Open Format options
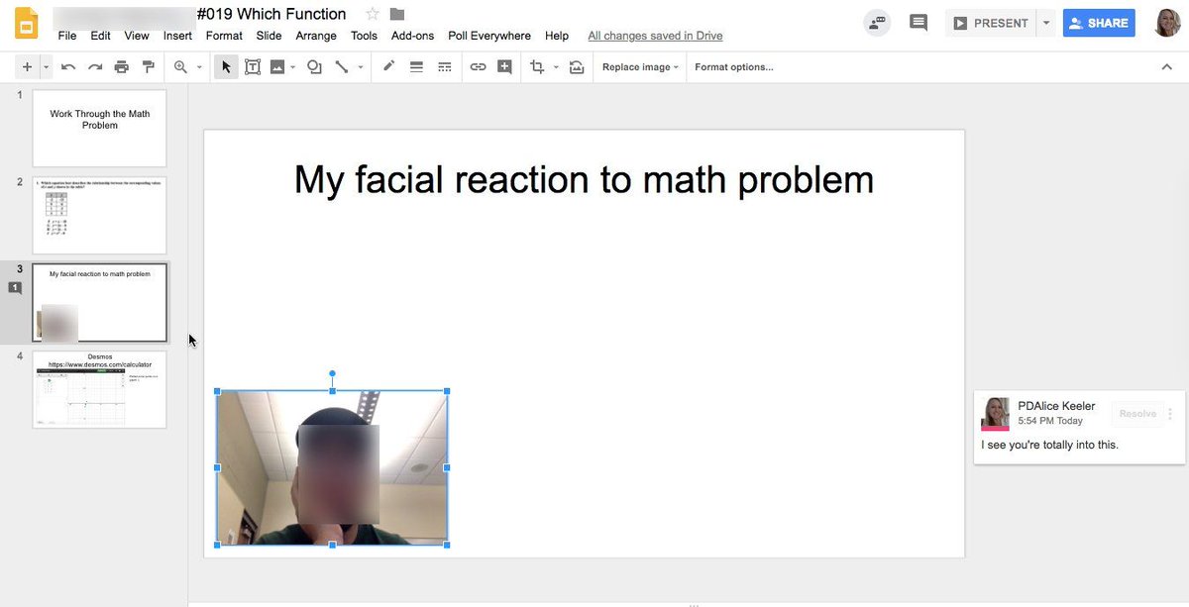The image size is (1189, 607). (x=734, y=67)
